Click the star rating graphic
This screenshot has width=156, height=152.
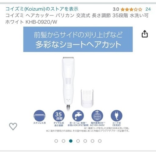pos(131,9)
